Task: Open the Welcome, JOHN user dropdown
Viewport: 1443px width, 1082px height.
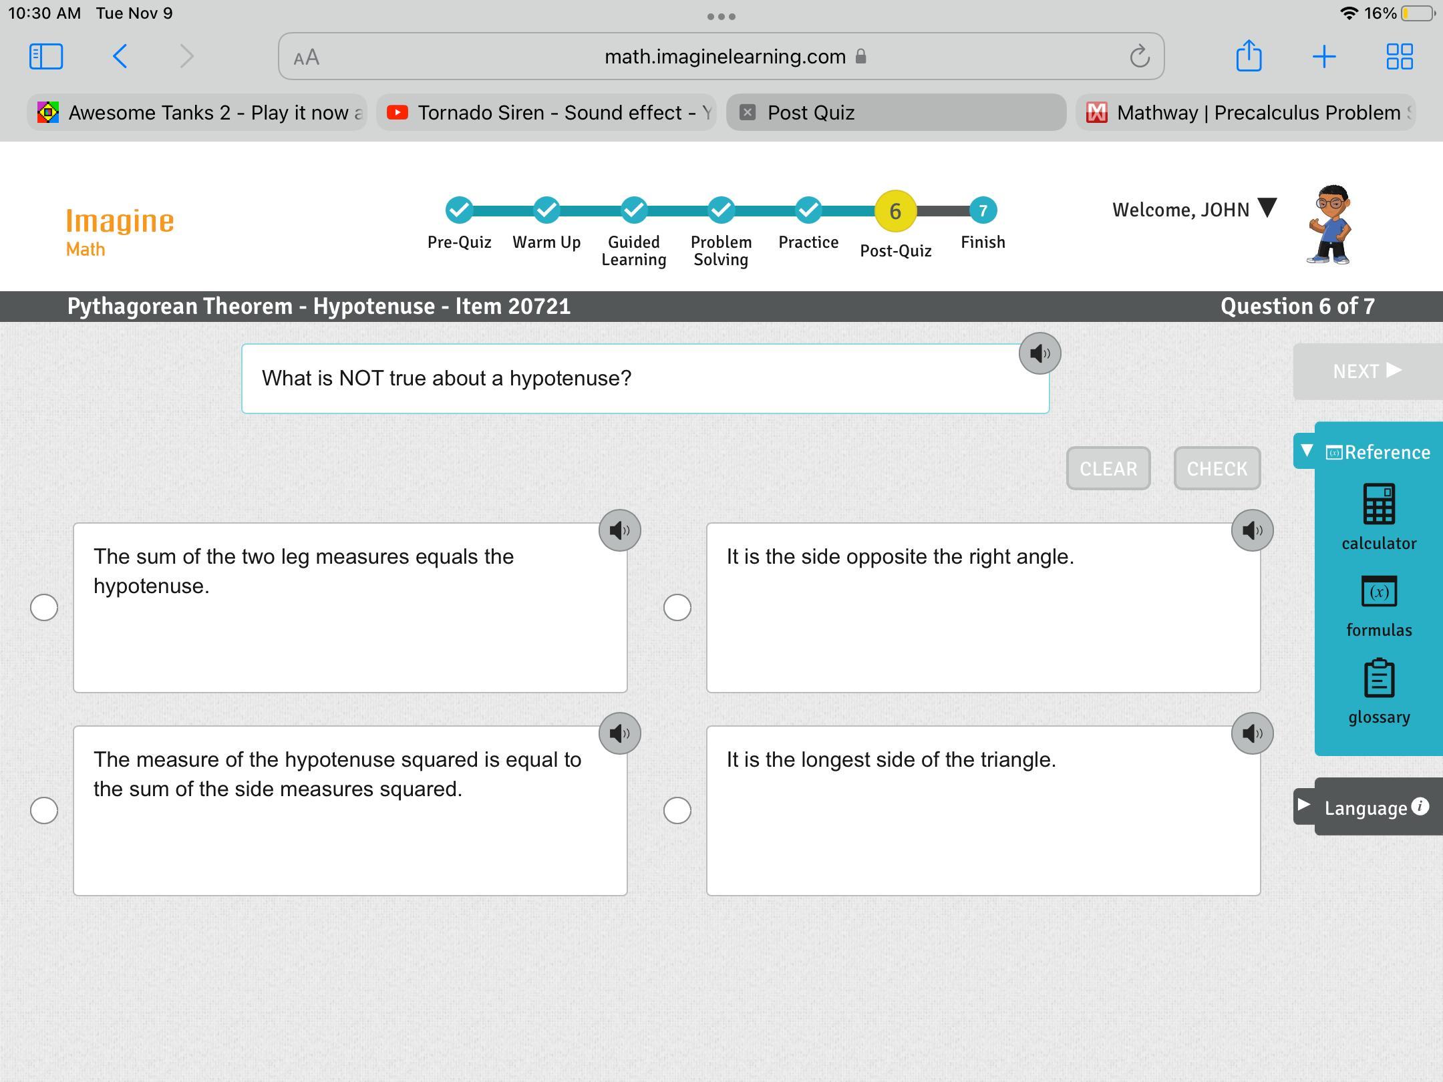Action: click(x=1267, y=208)
